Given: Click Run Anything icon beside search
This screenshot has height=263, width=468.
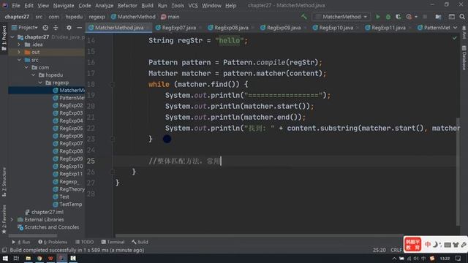Looking at the screenshot, I should [452, 17].
